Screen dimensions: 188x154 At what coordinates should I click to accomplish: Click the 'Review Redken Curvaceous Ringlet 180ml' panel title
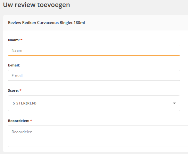coord(46,23)
